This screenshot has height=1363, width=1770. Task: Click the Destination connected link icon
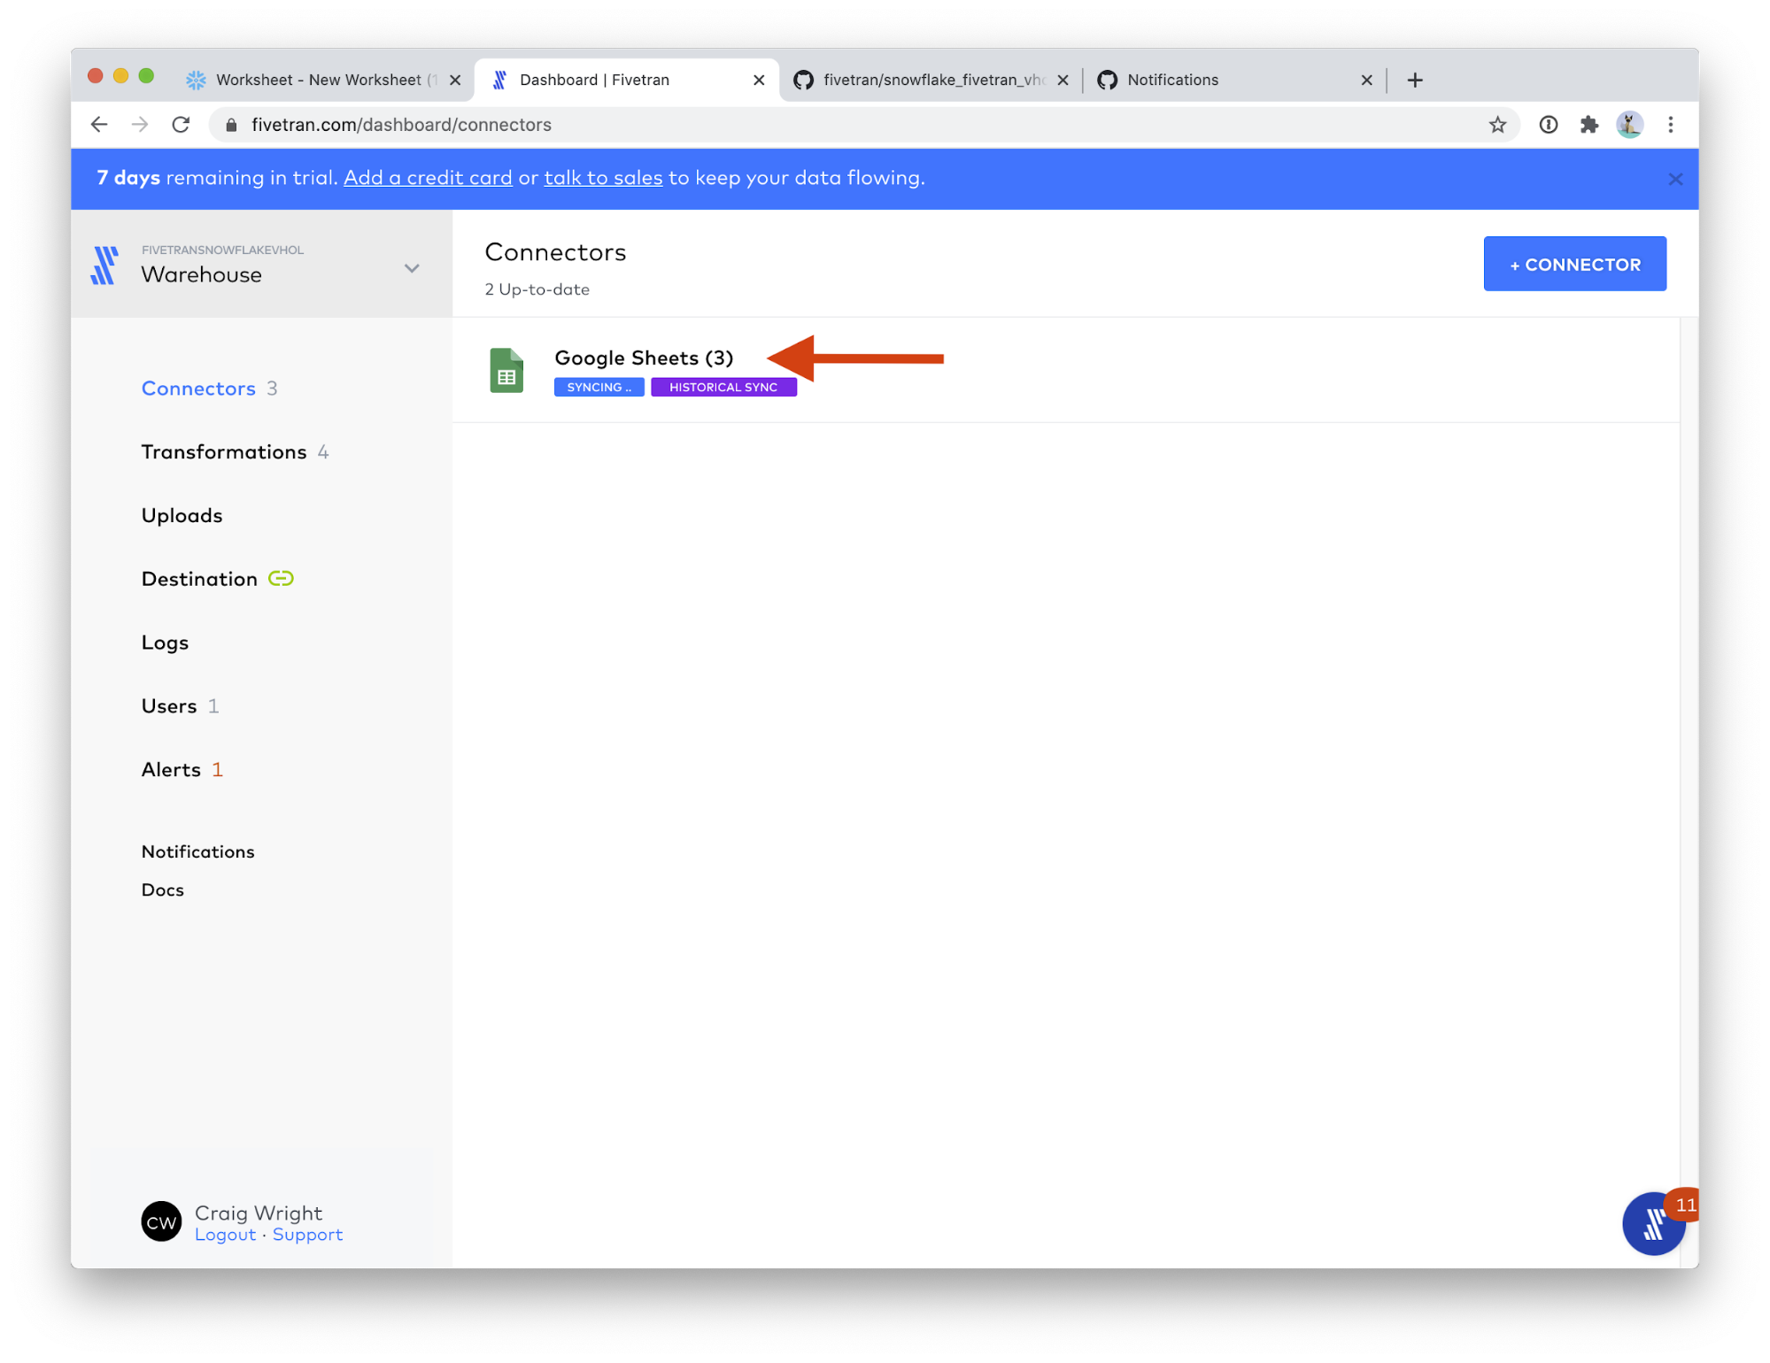tap(281, 579)
